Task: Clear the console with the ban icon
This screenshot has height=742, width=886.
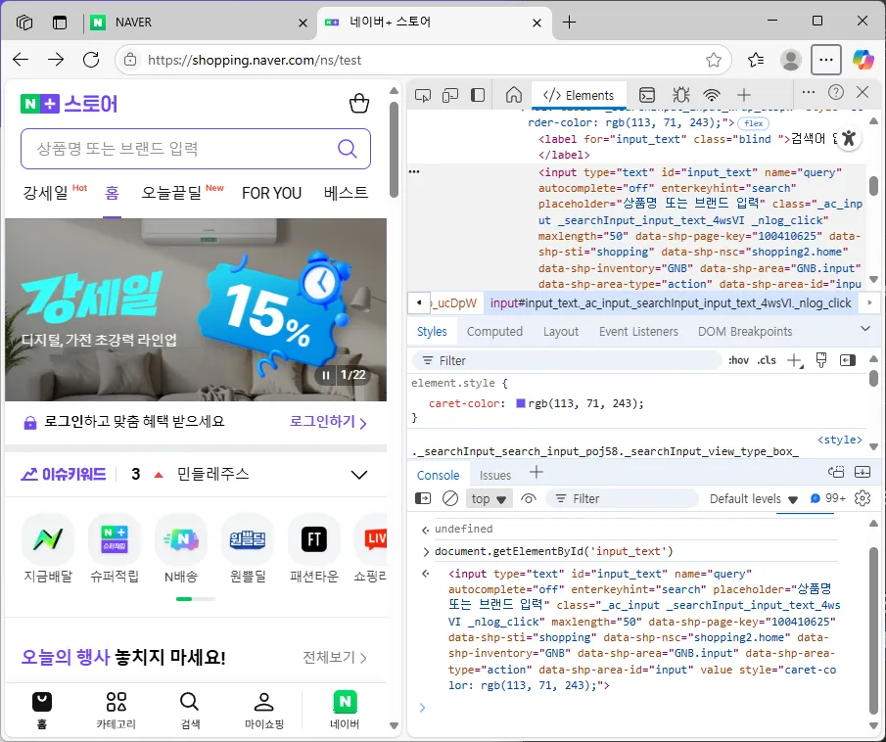Action: pos(450,498)
